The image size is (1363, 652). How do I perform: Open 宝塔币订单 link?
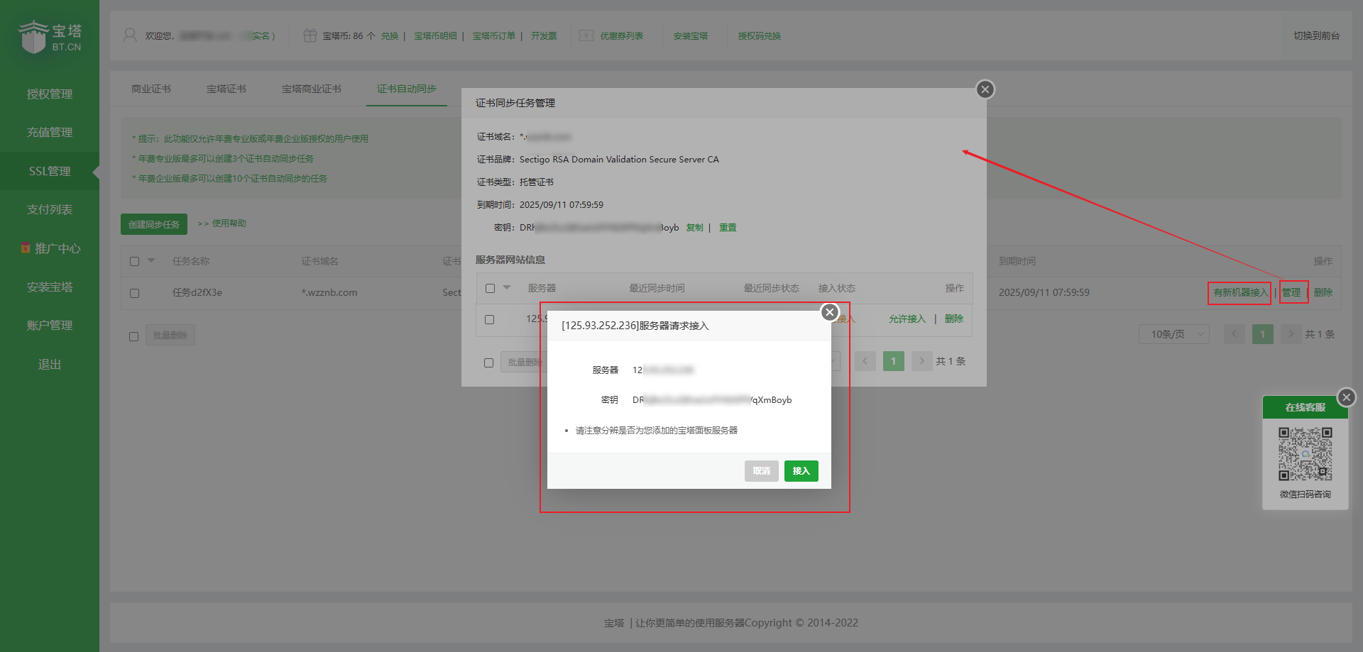click(x=494, y=36)
